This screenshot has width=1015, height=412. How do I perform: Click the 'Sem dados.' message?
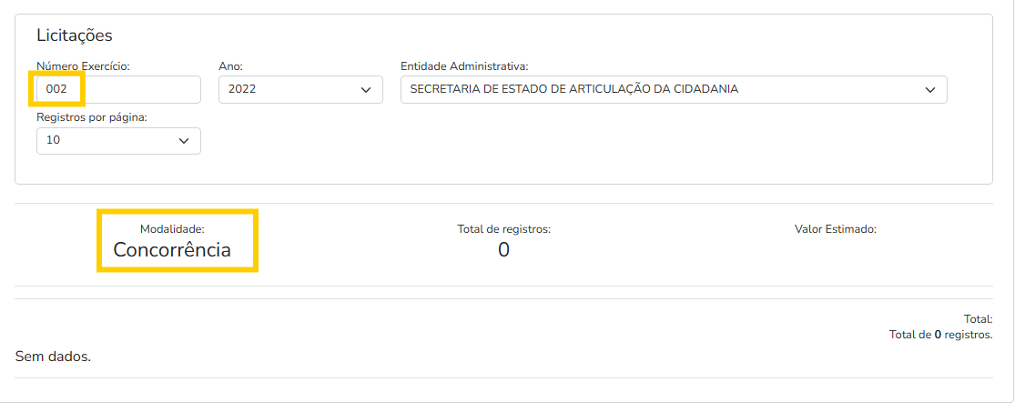pyautogui.click(x=53, y=357)
